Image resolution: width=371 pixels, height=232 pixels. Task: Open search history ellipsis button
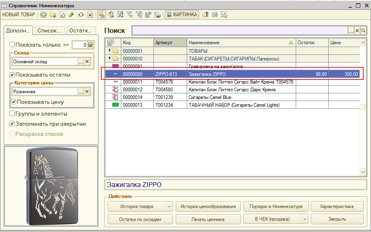pos(351,30)
